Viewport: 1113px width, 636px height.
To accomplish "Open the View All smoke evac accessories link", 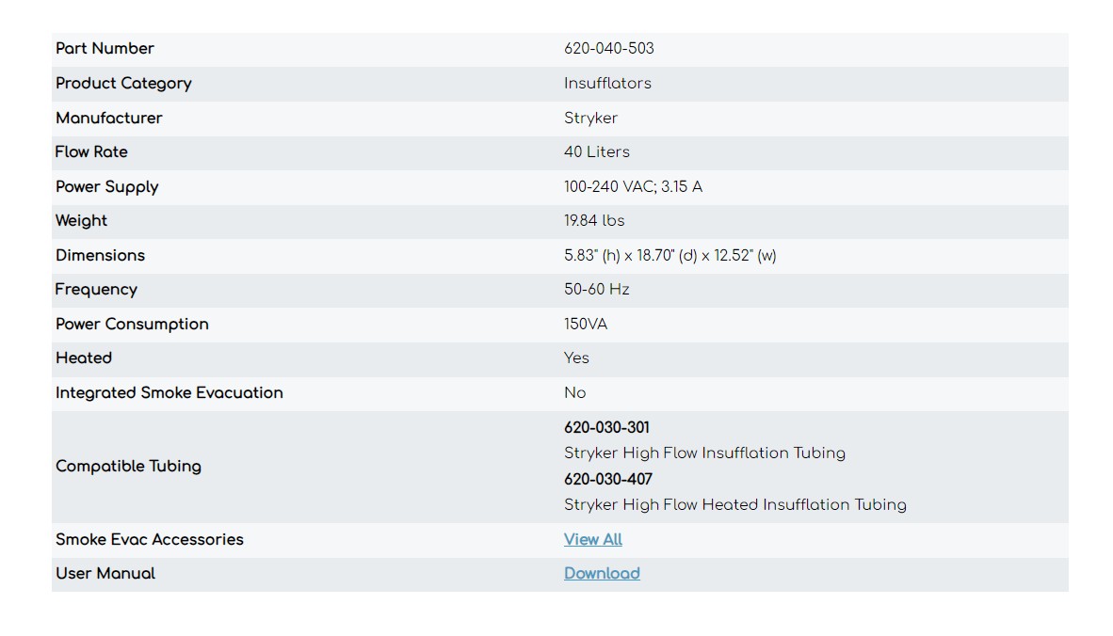I will tap(592, 540).
